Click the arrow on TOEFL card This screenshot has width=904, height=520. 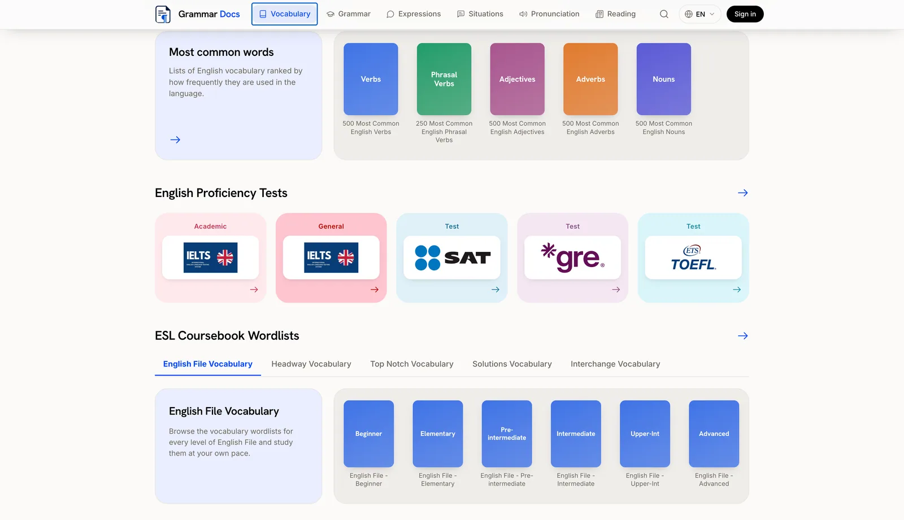pos(737,290)
